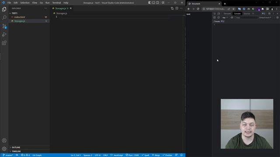This screenshot has height=157, width=280.
Task: Open a new browser tab
Action: point(225,4)
